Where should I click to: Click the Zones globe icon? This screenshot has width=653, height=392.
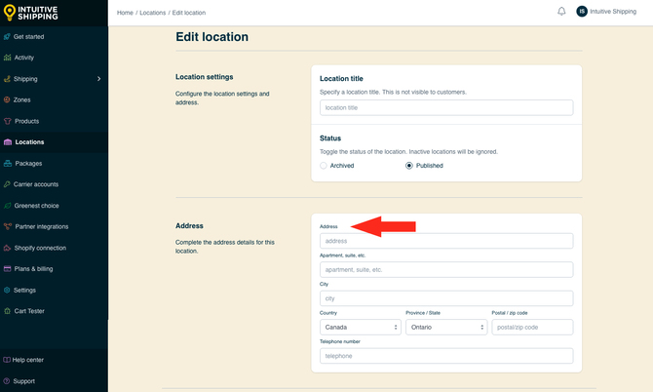coord(7,99)
